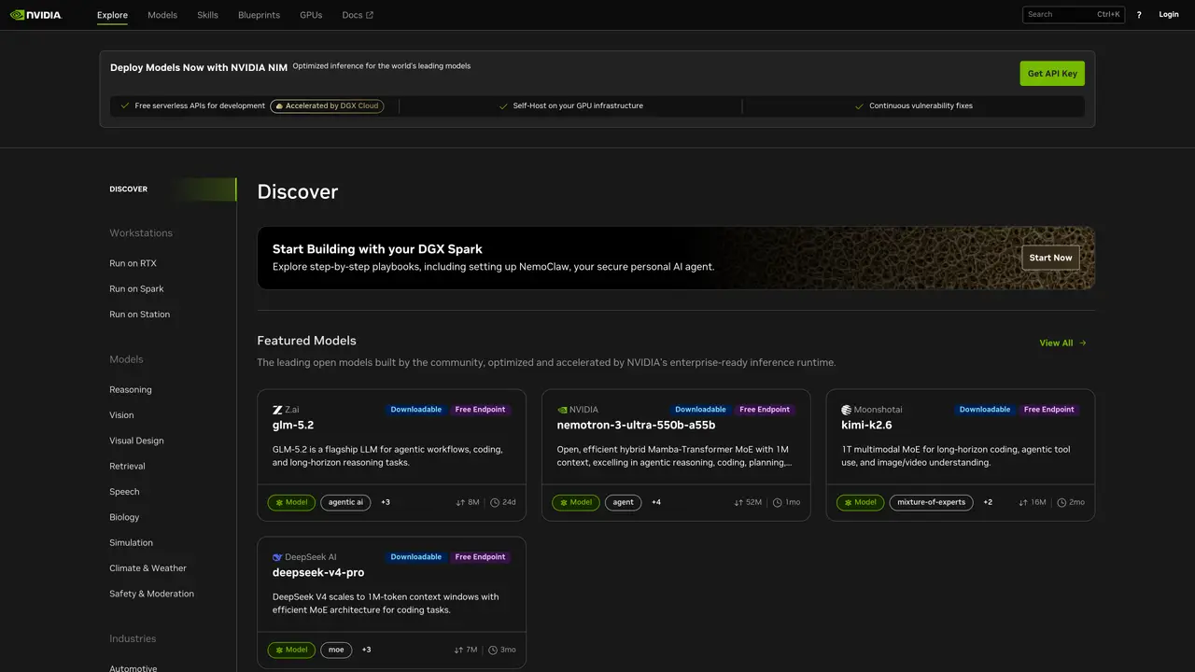1195x672 pixels.
Task: Expand +2 more tags on kimi-k2.6 card
Action: coord(988,502)
